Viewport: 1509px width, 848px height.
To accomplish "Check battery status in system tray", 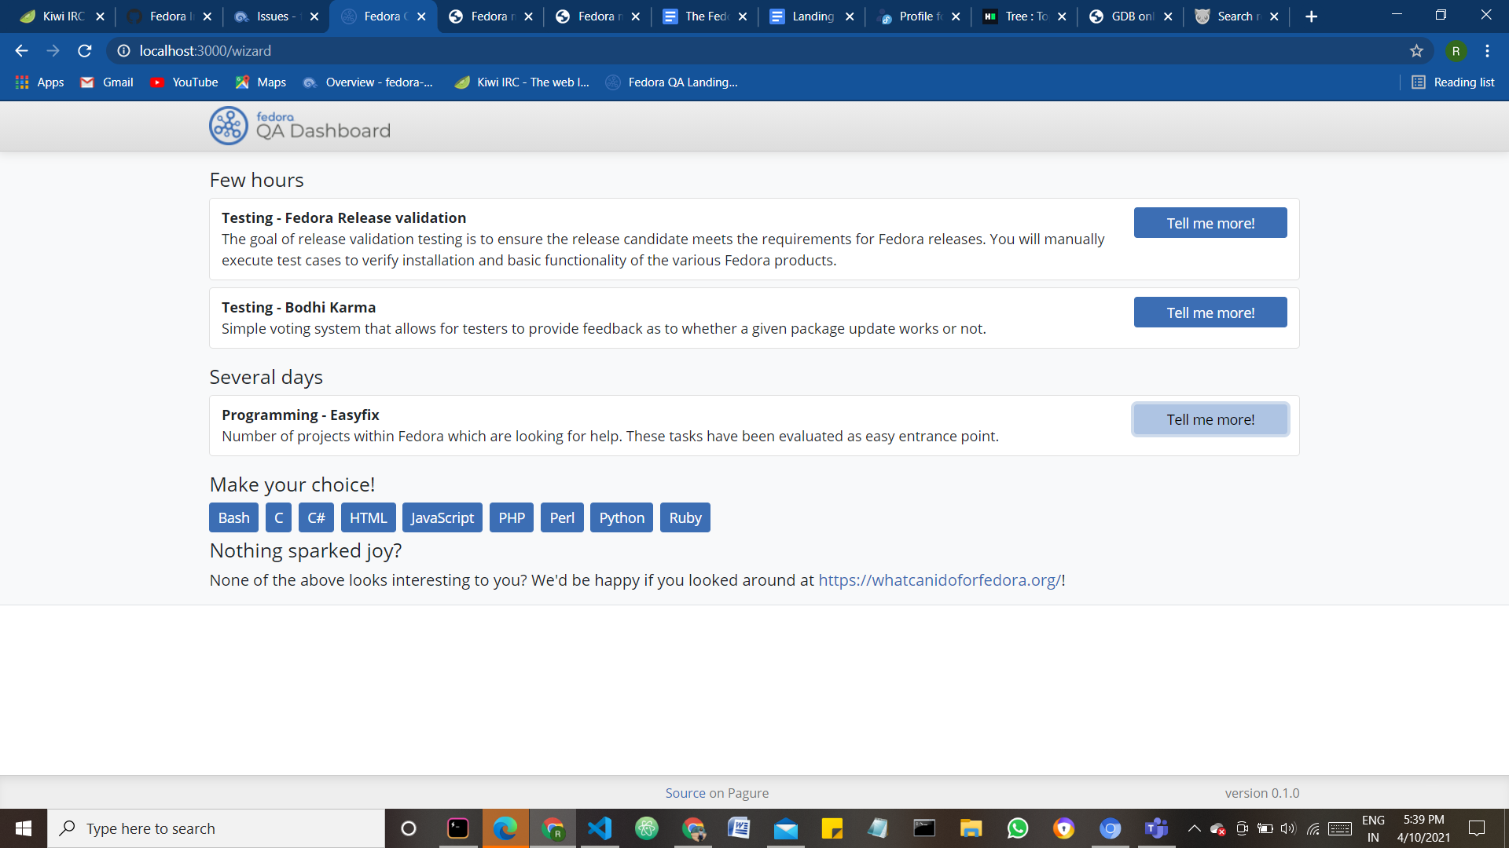I will (x=1265, y=828).
